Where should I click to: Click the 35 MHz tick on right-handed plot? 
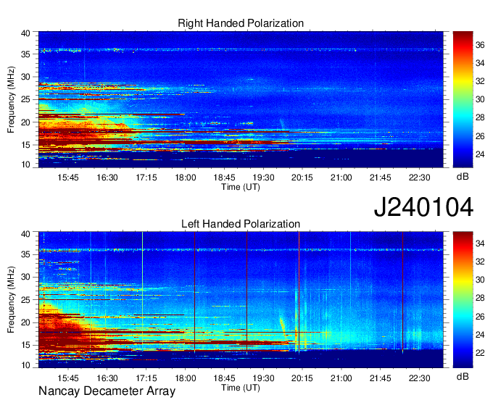point(25,54)
